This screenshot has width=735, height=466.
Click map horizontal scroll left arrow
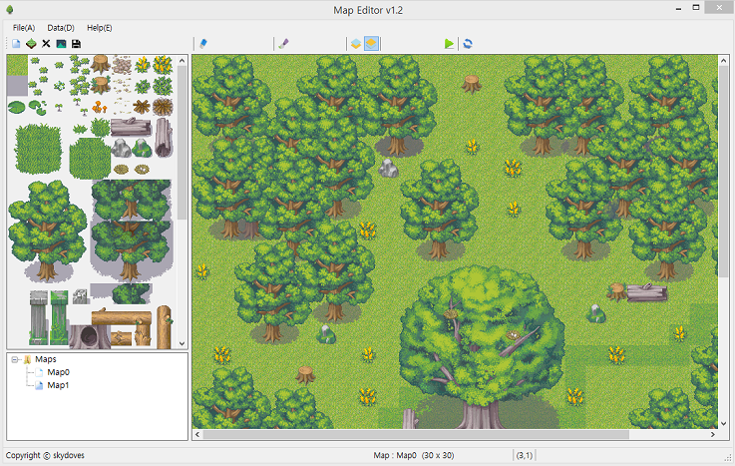197,435
